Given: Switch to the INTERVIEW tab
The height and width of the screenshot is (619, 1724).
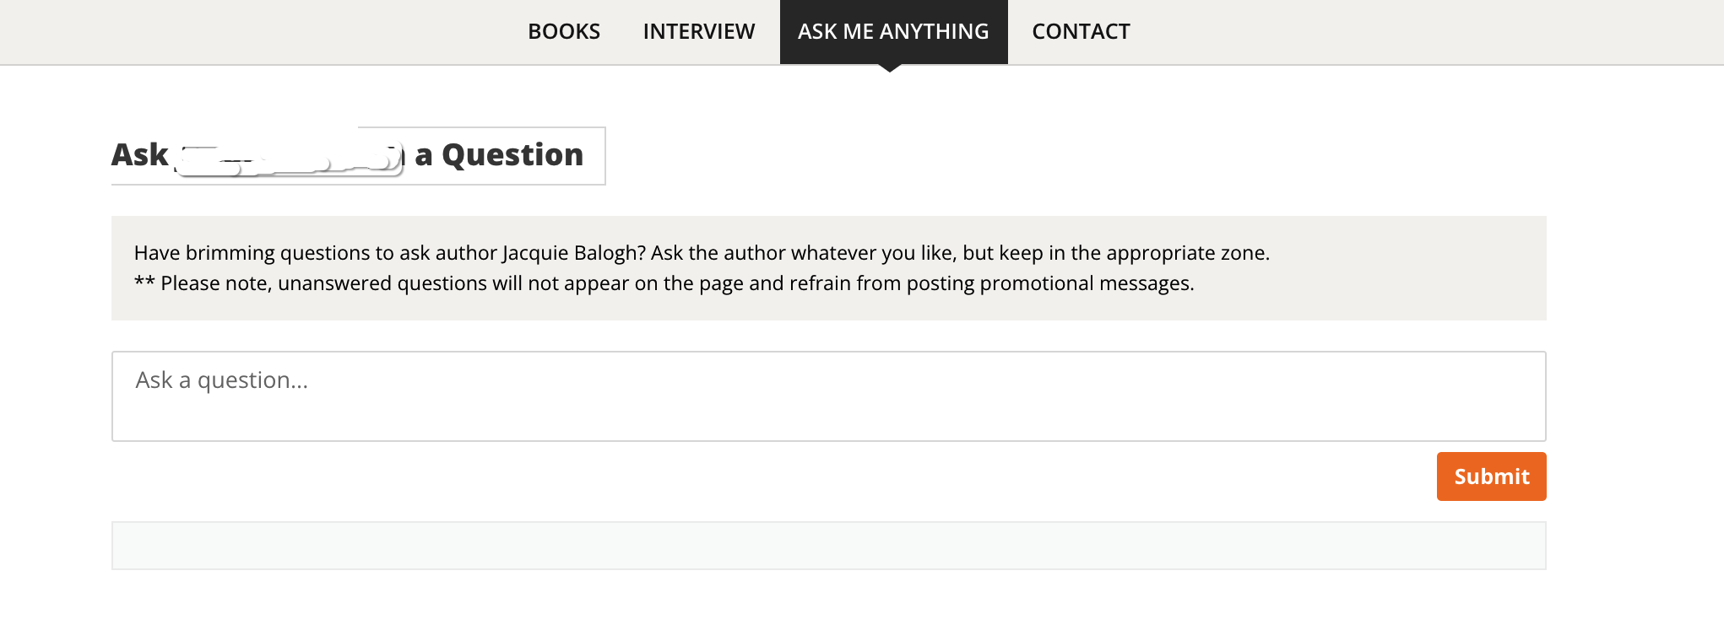Looking at the screenshot, I should pos(699,31).
